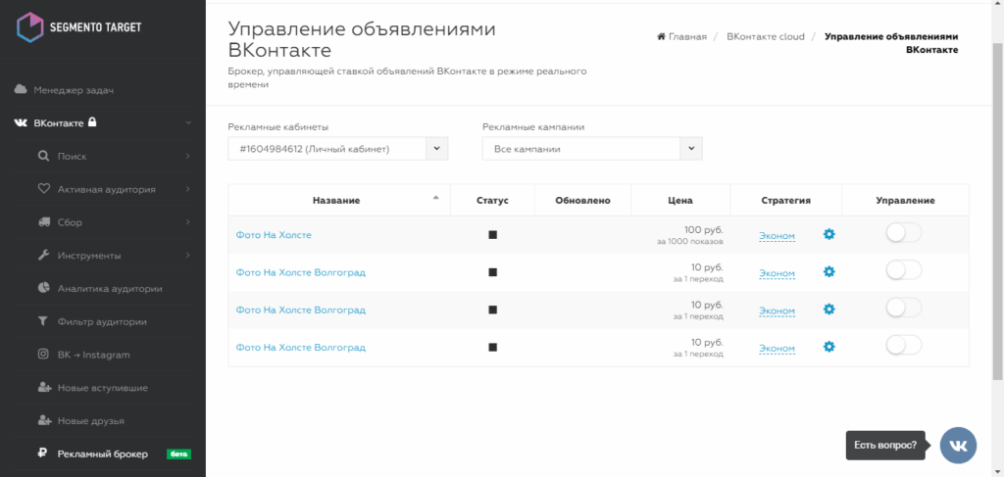Click the Instagram icon in the sidebar
1004x477 pixels.
point(43,355)
